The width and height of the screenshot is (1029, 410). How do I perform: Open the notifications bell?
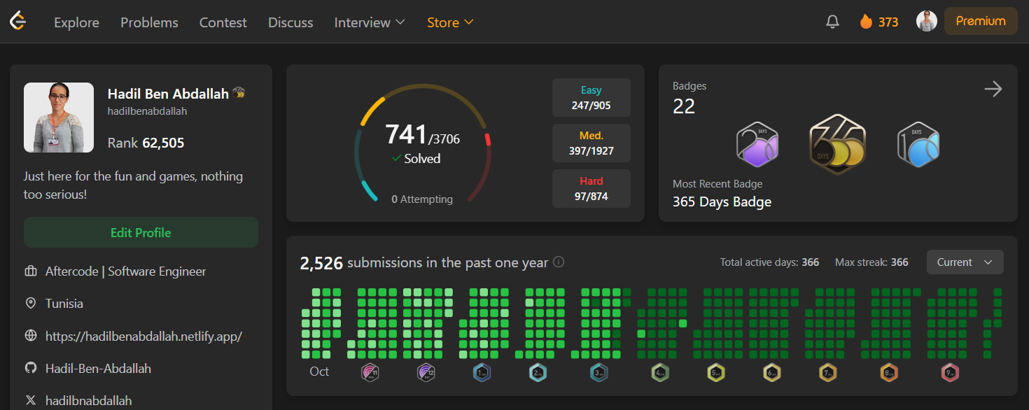(x=832, y=22)
